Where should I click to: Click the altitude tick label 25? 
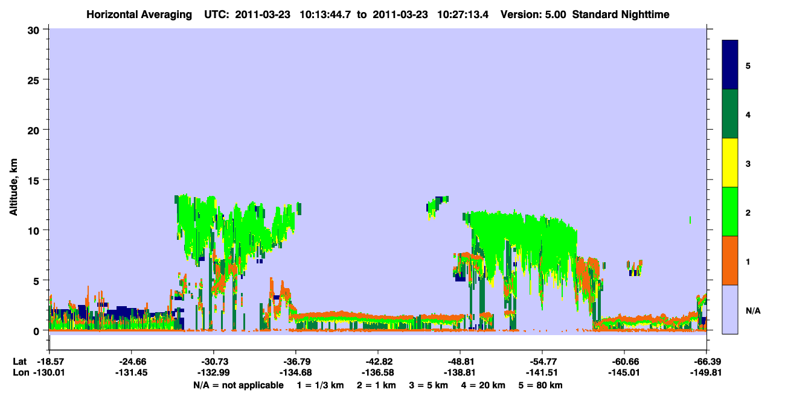34,80
